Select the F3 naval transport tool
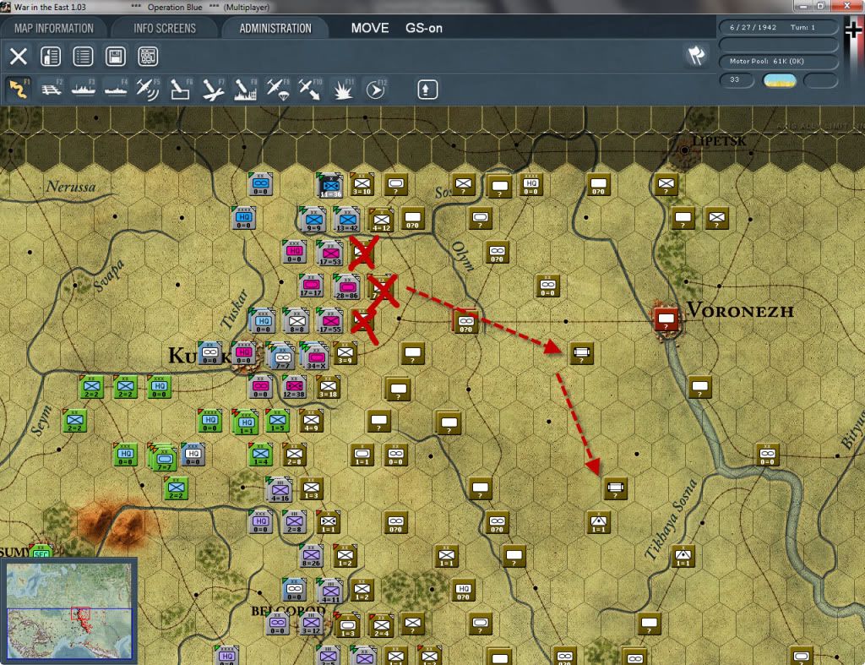The image size is (865, 665). click(x=84, y=89)
